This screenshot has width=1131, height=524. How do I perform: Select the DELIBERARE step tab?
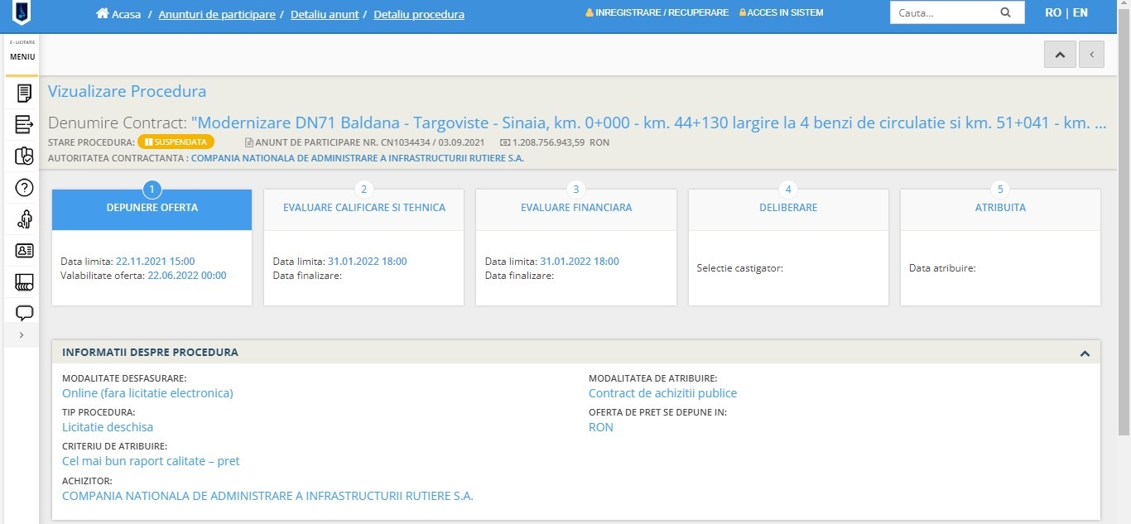point(788,209)
